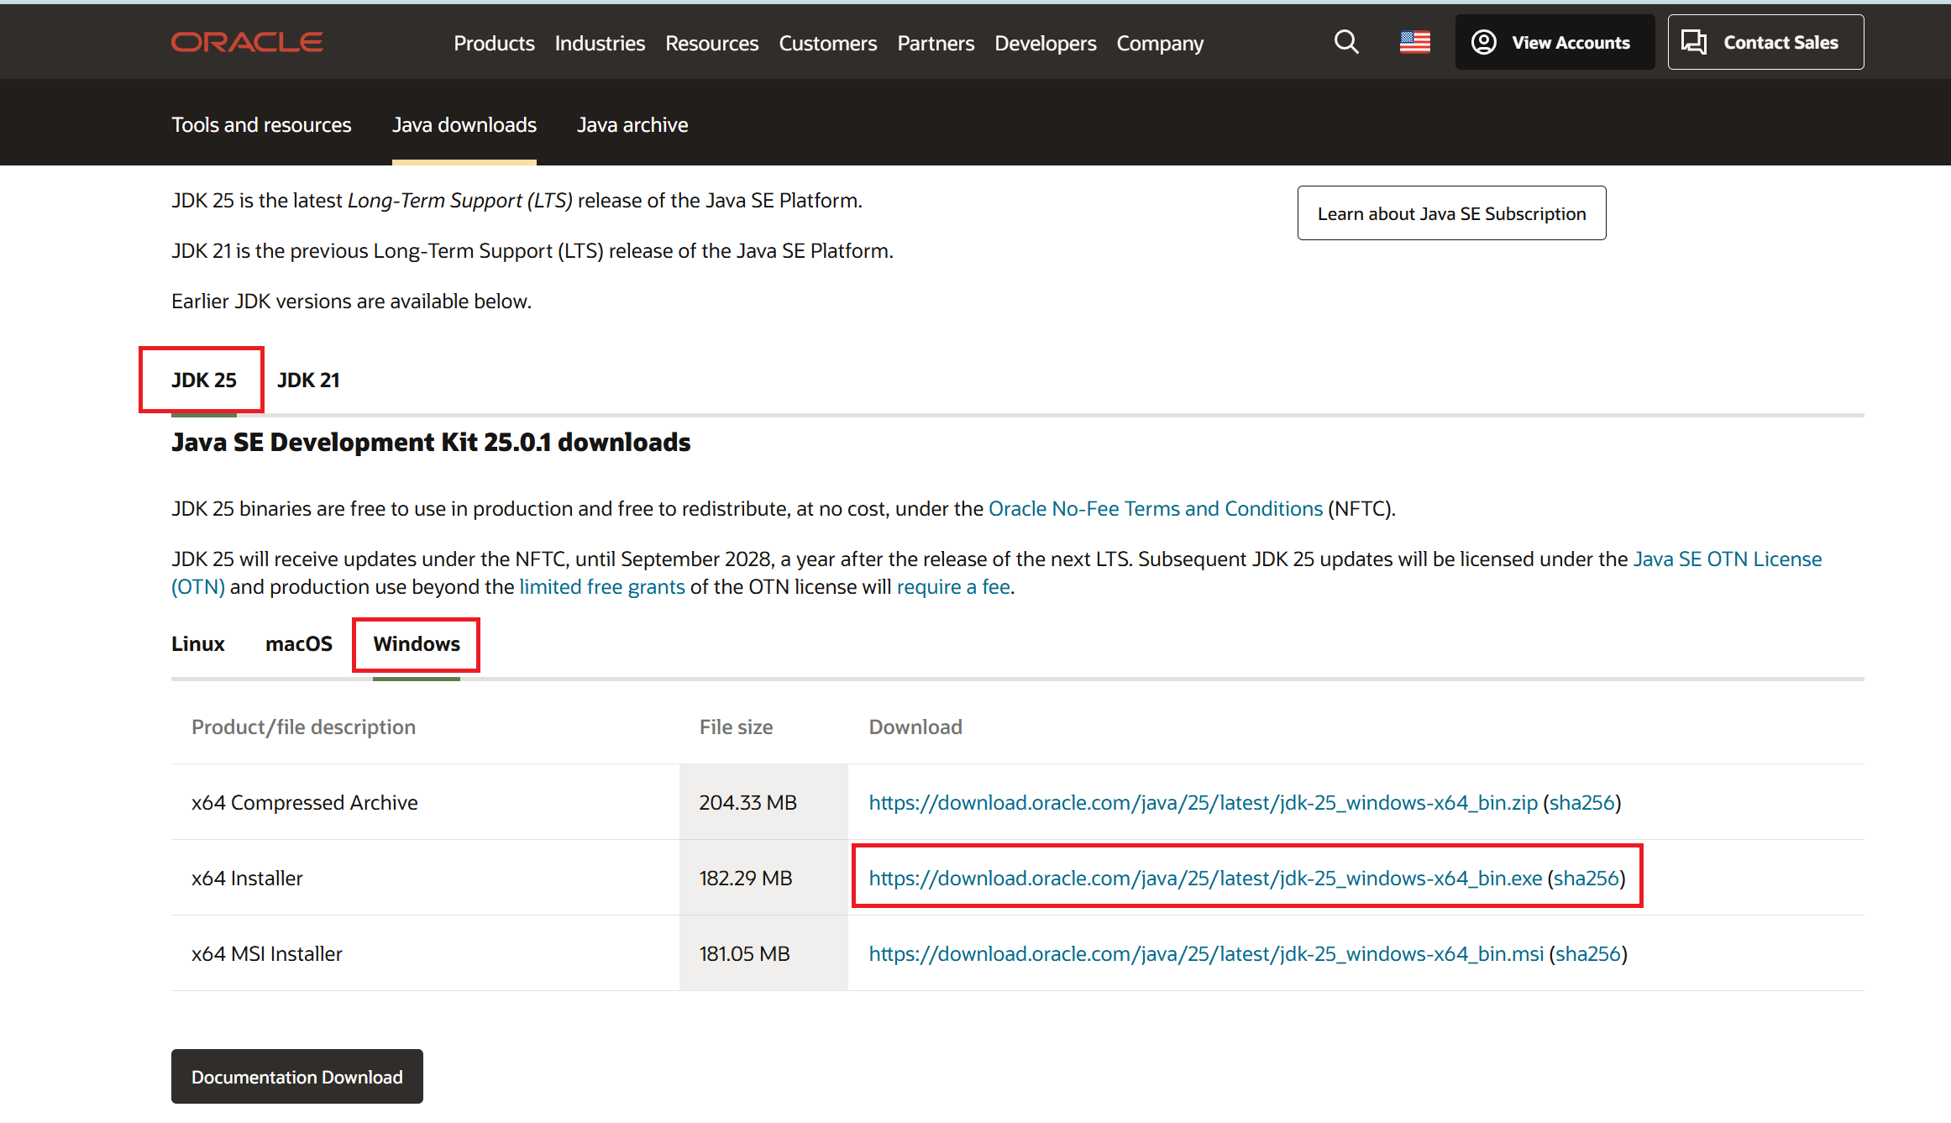
Task: Open Oracle No-Fee Terms and Conditions link
Action: coord(1155,508)
